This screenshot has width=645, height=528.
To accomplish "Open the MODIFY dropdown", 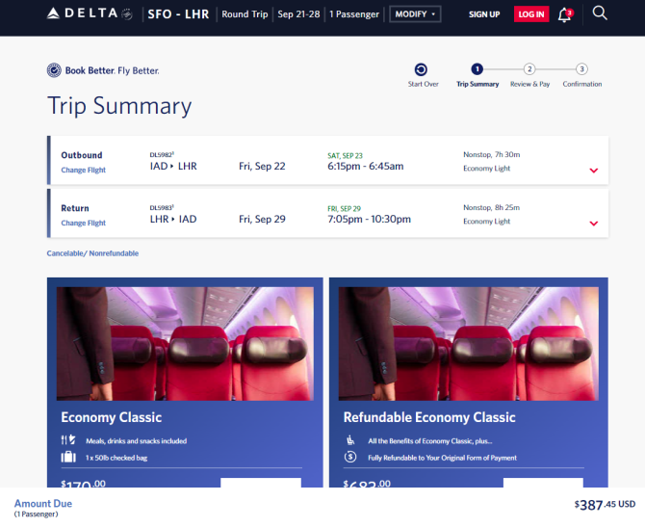I will tap(415, 14).
